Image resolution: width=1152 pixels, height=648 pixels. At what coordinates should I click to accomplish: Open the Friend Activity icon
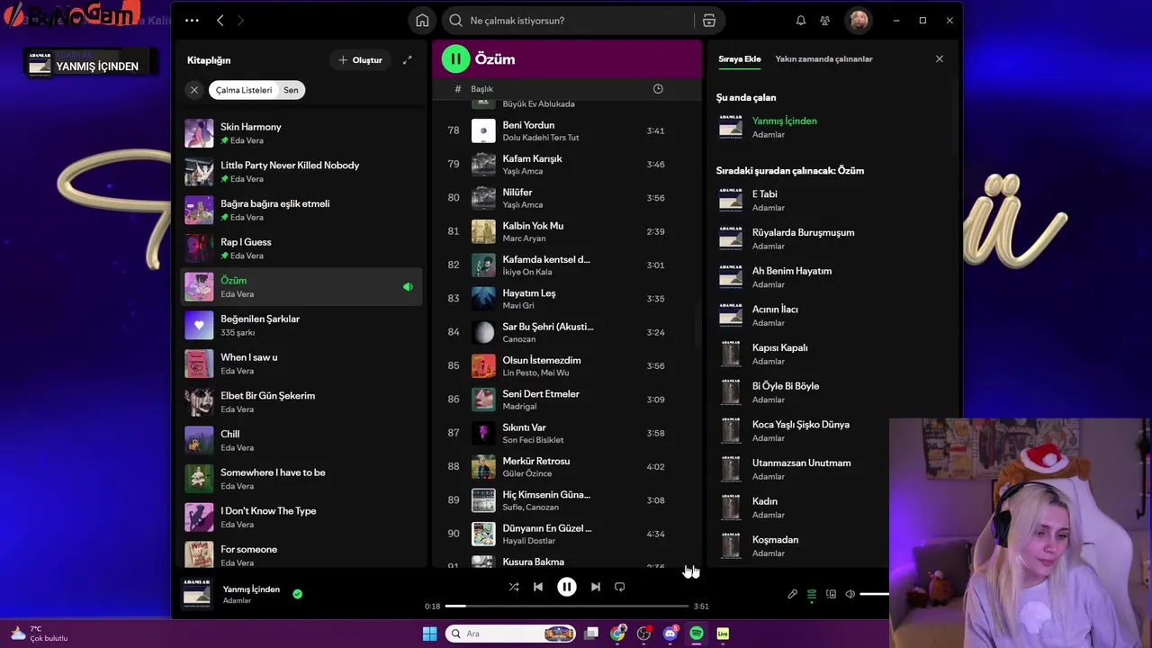pyautogui.click(x=824, y=21)
